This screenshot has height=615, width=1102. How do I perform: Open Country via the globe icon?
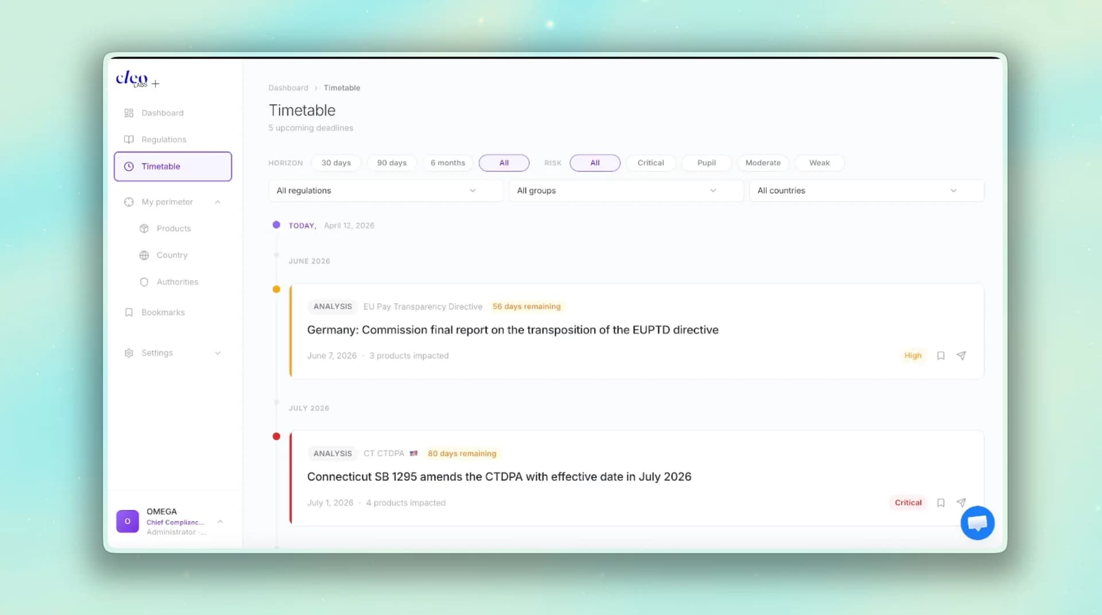tap(144, 255)
